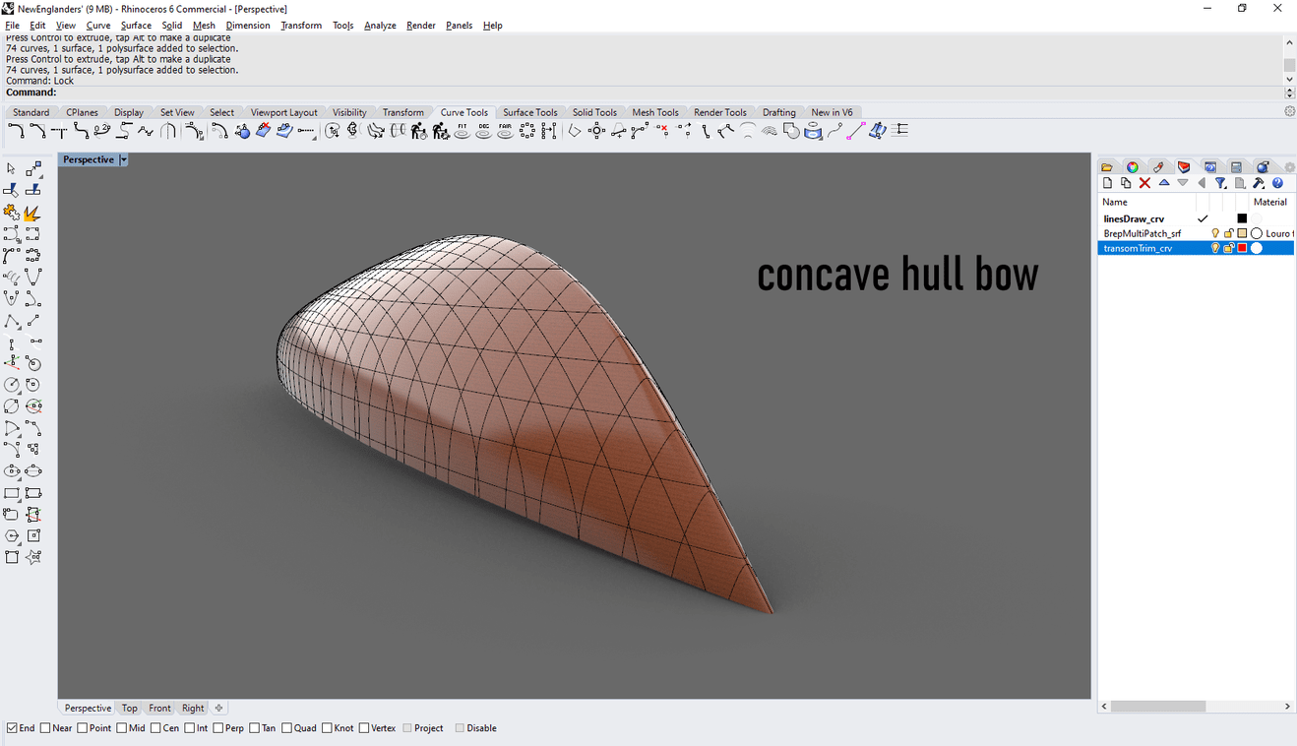Open the Surface menu in menu bar
1297x746 pixels.
136,26
